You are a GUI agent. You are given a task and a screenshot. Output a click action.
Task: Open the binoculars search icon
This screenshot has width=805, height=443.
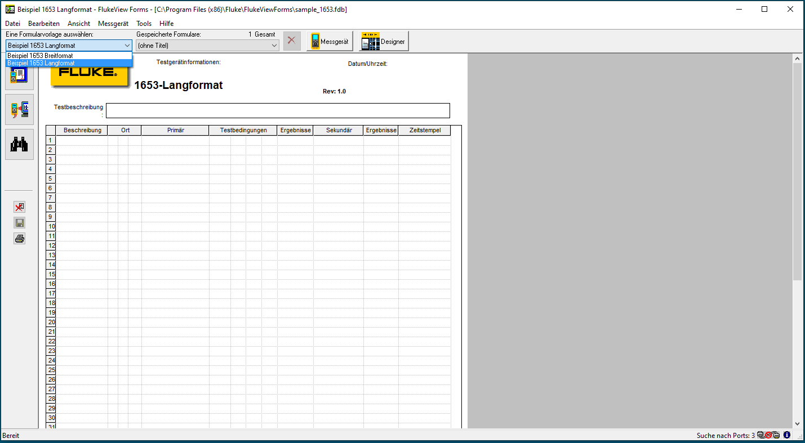pyautogui.click(x=20, y=144)
